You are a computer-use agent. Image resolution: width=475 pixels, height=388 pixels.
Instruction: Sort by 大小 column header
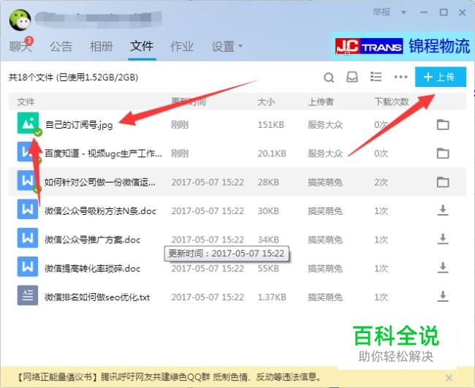pos(266,102)
